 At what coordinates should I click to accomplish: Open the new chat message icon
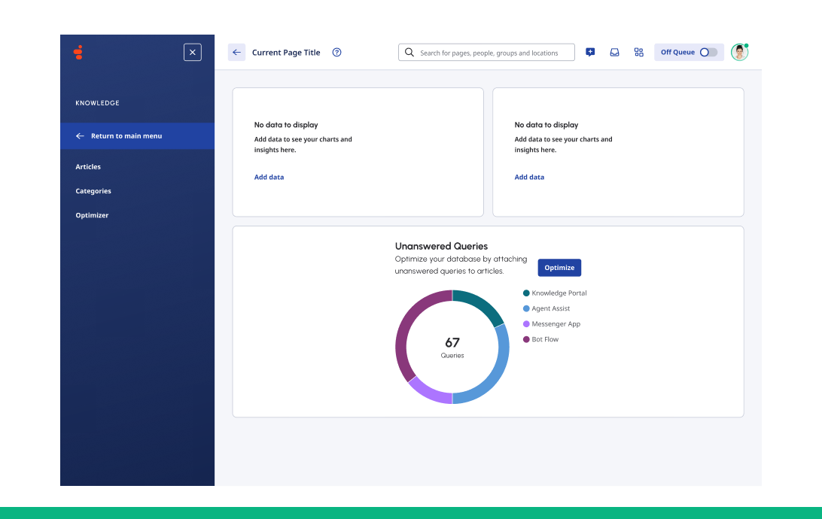590,53
